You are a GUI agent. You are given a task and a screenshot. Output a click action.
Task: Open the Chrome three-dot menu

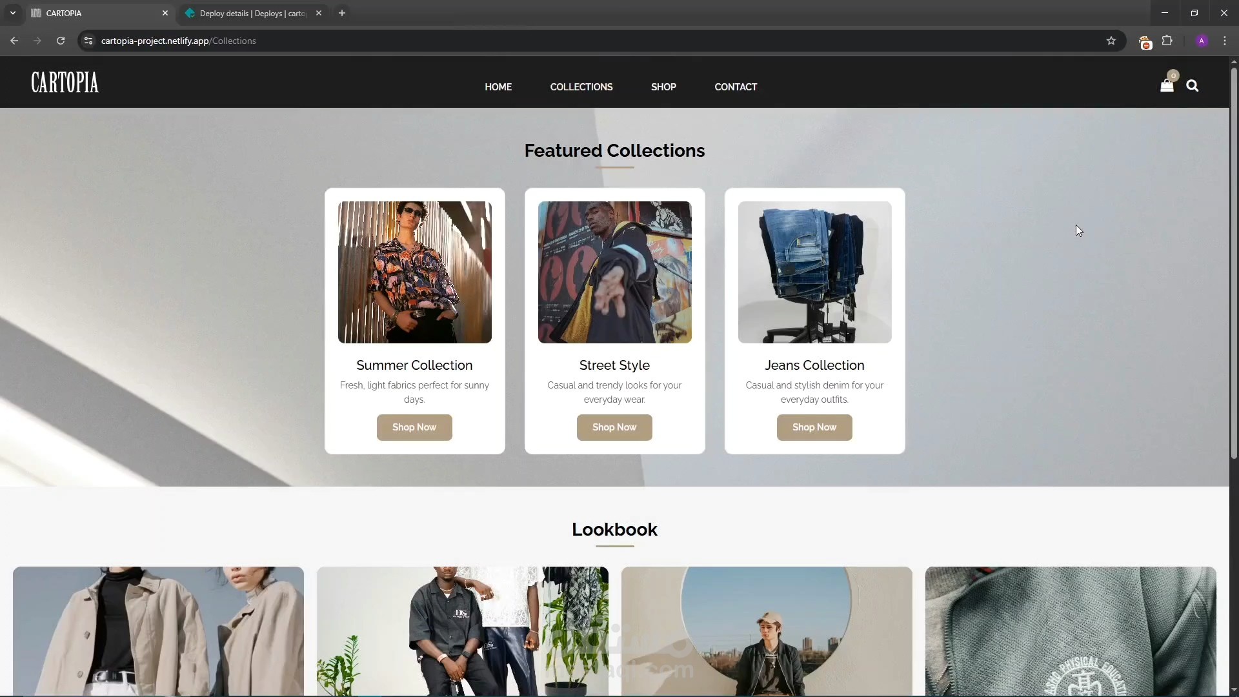pyautogui.click(x=1225, y=41)
